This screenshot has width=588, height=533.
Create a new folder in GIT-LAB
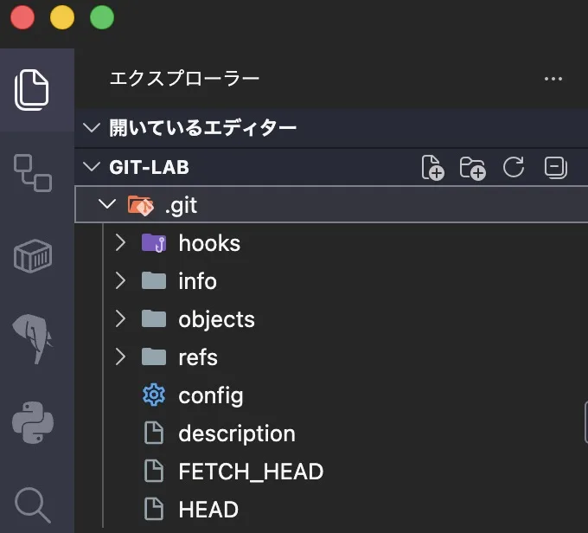coord(472,168)
